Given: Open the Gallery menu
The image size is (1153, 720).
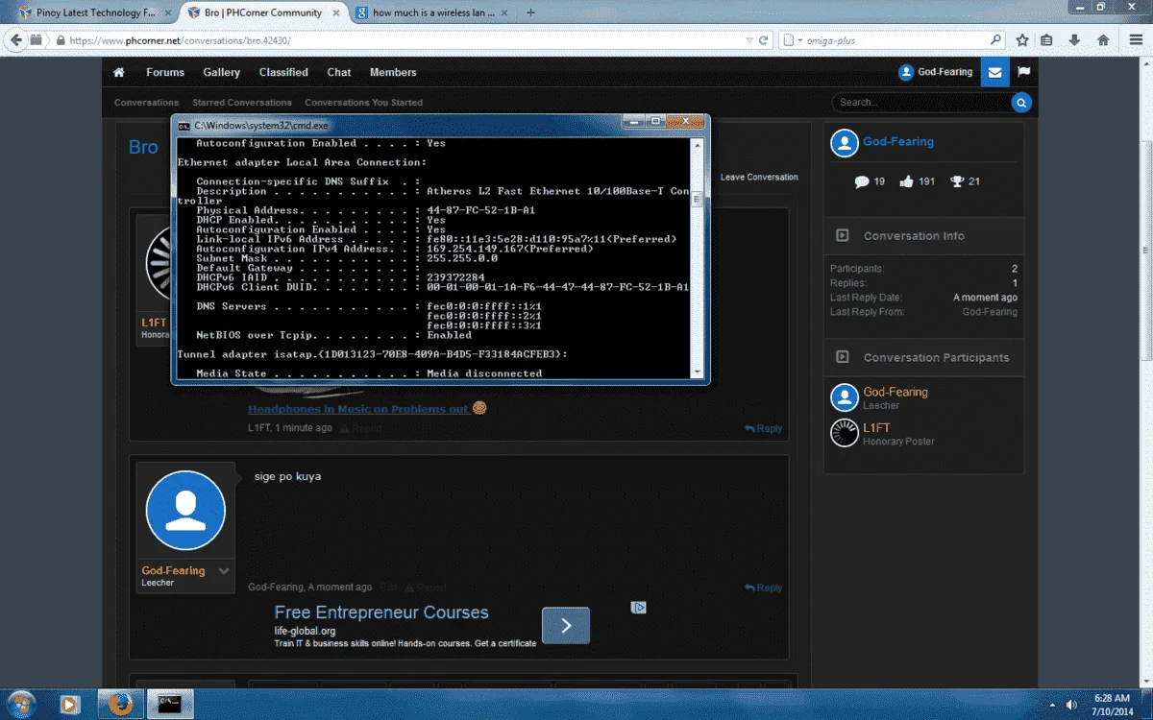Looking at the screenshot, I should coord(221,72).
